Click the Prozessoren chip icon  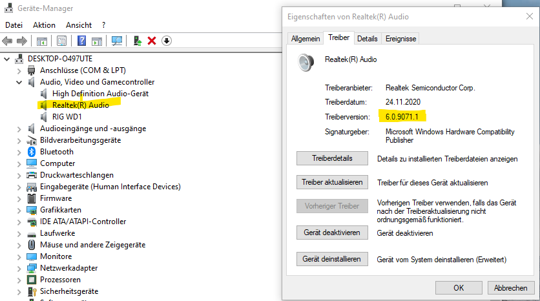coord(32,280)
